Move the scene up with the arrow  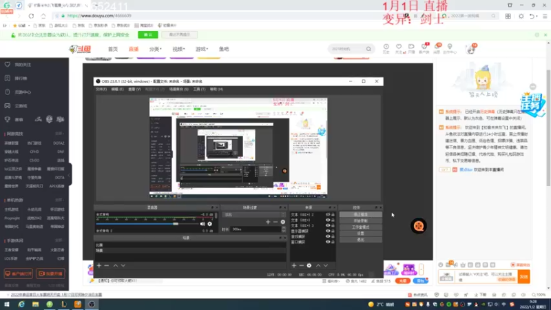point(115,266)
